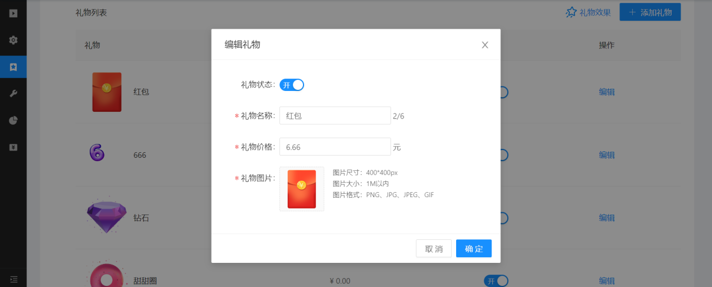Image resolution: width=712 pixels, height=287 pixels.
Task: Click the 甜甜圈 name text in list
Action: tap(145, 281)
